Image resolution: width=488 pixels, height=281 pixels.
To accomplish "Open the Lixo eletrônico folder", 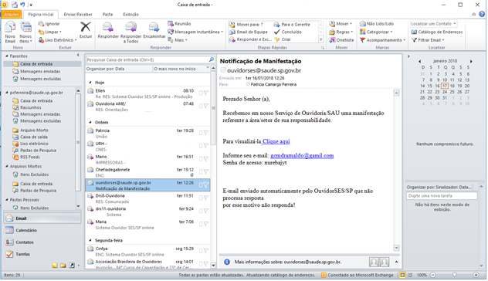I will coord(31,144).
